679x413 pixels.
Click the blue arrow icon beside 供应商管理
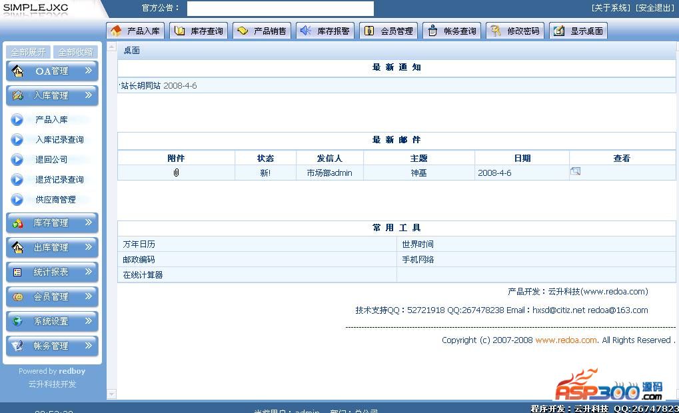(17, 200)
